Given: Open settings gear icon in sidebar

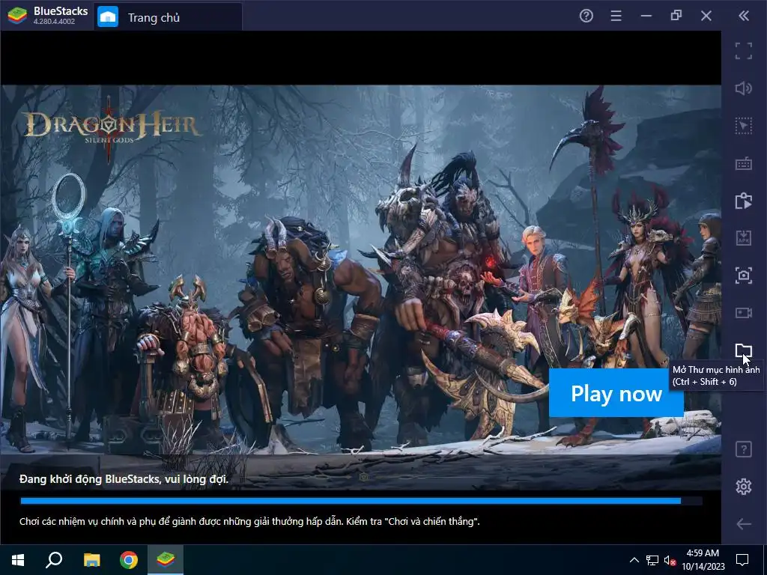Looking at the screenshot, I should [x=744, y=487].
